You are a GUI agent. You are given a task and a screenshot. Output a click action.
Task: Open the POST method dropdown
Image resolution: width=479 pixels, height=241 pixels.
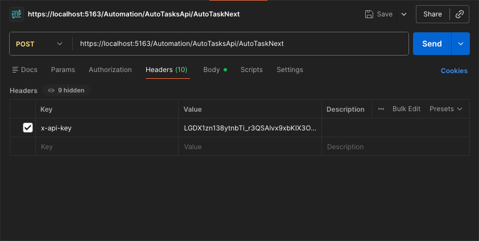click(x=39, y=44)
